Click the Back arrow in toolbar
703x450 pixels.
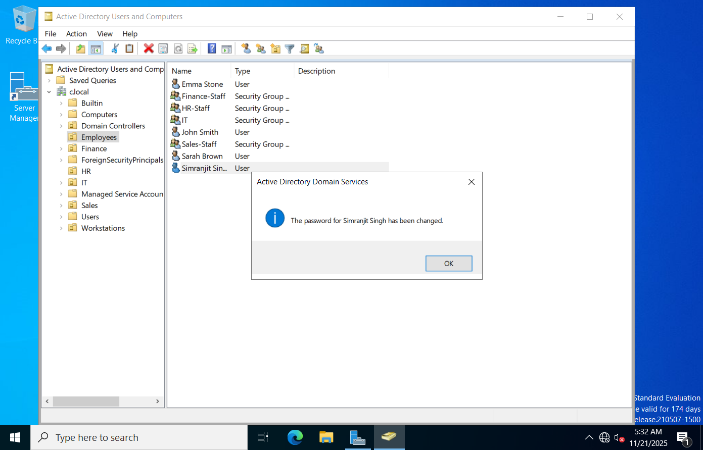click(x=46, y=48)
